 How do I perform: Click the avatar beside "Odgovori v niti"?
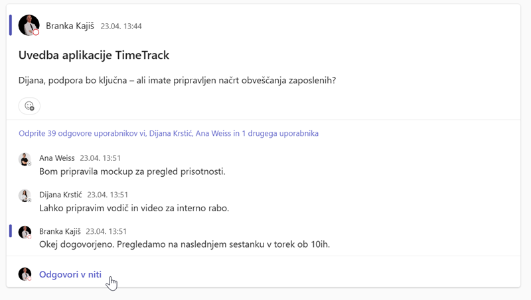(x=25, y=274)
